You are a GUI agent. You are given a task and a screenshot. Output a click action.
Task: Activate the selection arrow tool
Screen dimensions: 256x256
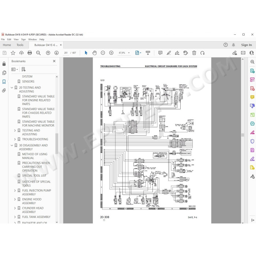click(86, 53)
